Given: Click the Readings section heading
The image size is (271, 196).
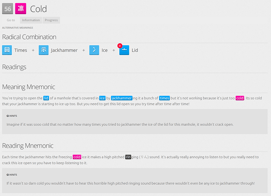Looking at the screenshot, I should pyautogui.click(x=14, y=67).
